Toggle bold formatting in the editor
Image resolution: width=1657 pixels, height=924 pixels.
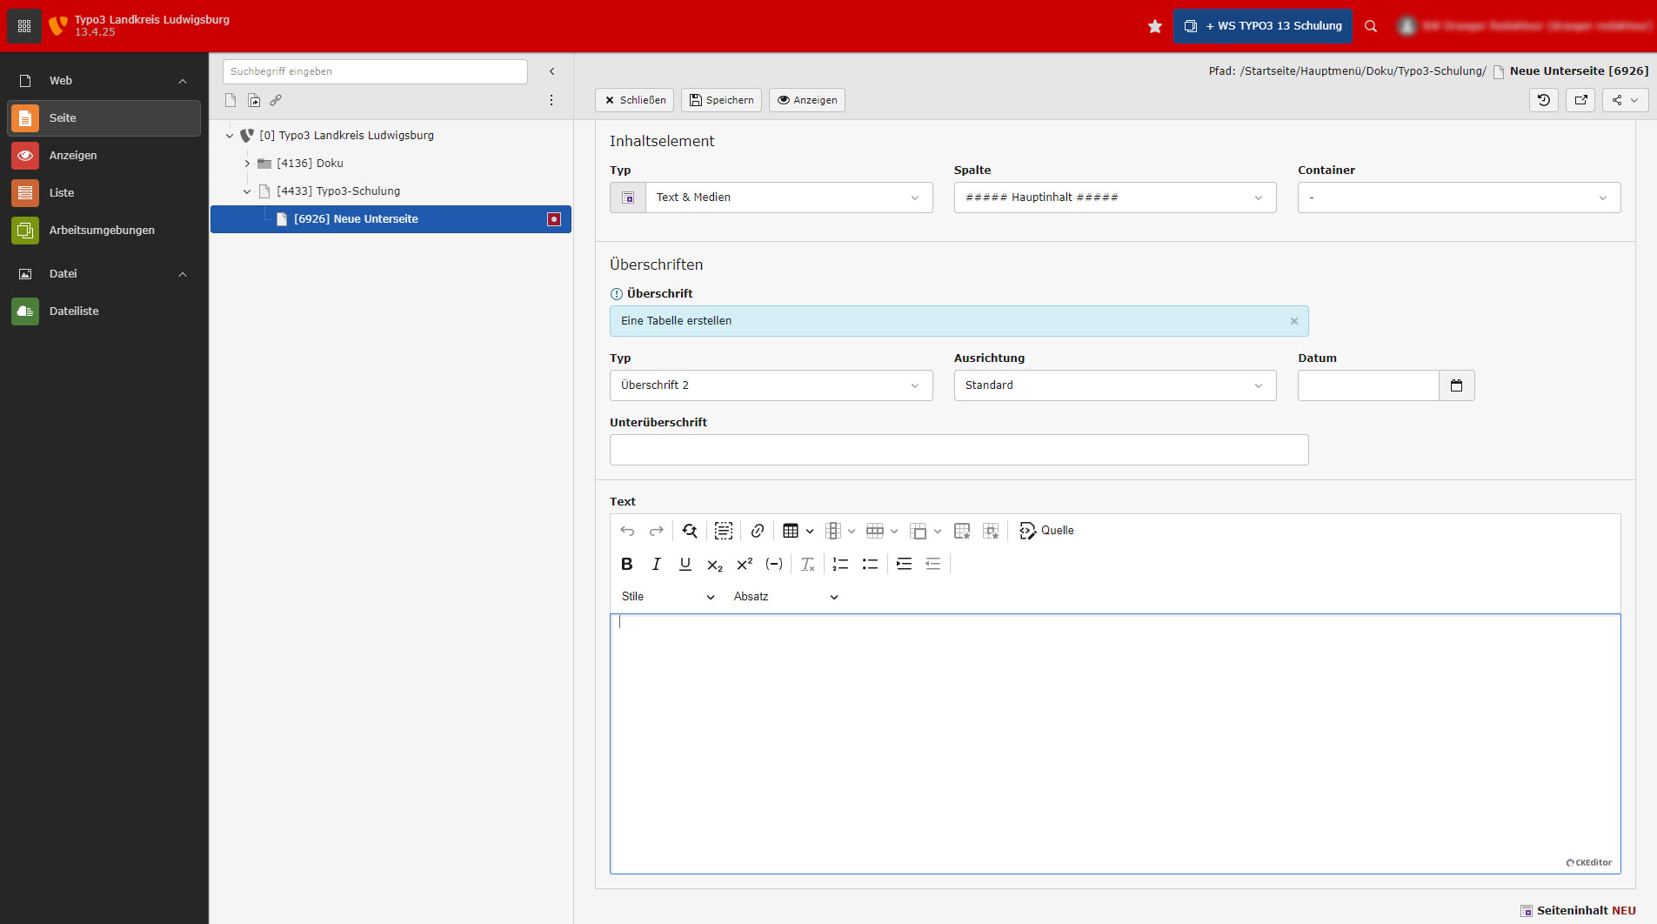[x=626, y=565]
